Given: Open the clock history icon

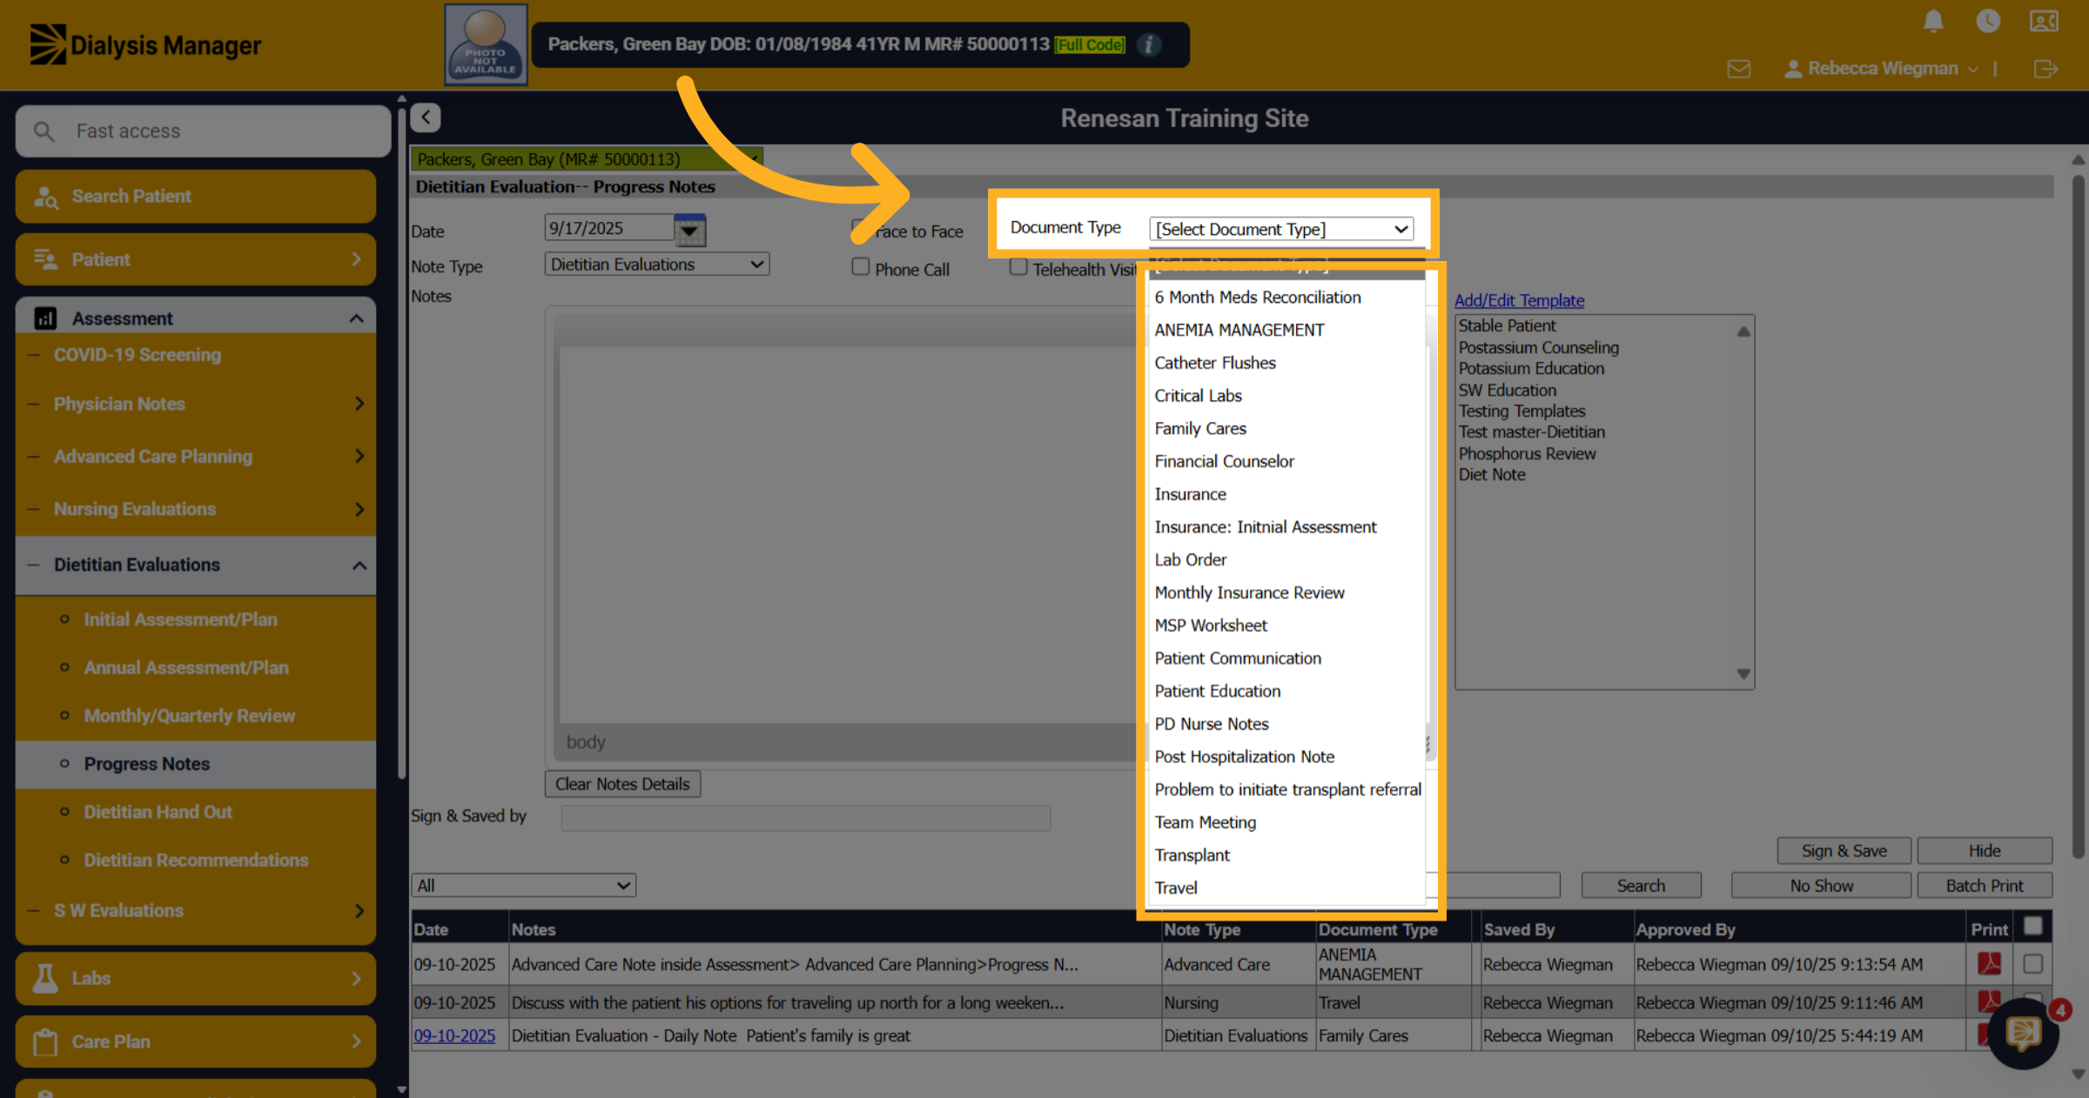Looking at the screenshot, I should (1988, 21).
